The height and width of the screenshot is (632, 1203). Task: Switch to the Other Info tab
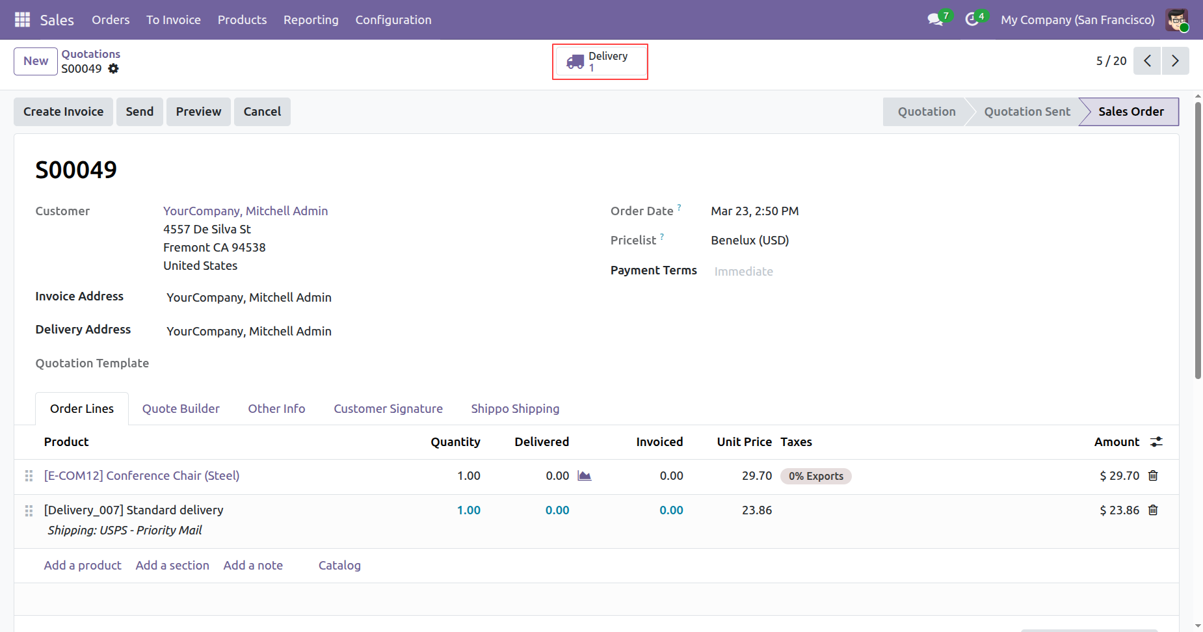tap(276, 408)
